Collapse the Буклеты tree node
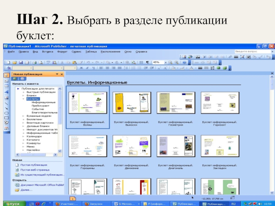275x206 pixels. [x=23, y=99]
